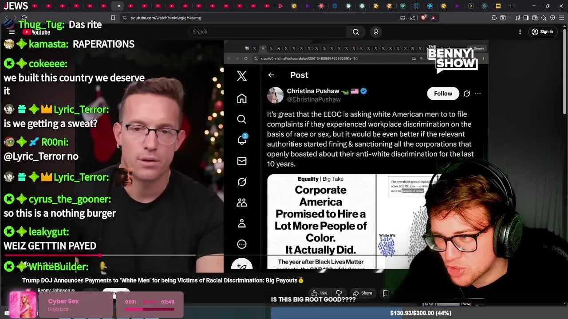The height and width of the screenshot is (319, 568).
Task: Open the White 6% chart image
Action: (402, 222)
